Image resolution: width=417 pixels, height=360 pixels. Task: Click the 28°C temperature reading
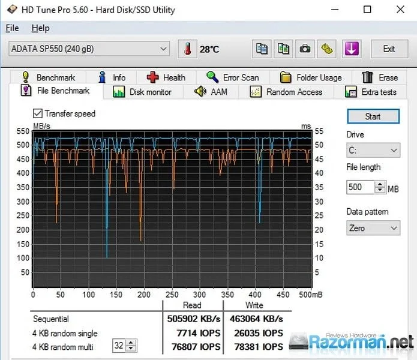(209, 49)
